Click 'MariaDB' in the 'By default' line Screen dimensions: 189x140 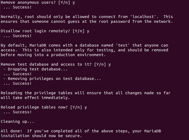[38, 45]
